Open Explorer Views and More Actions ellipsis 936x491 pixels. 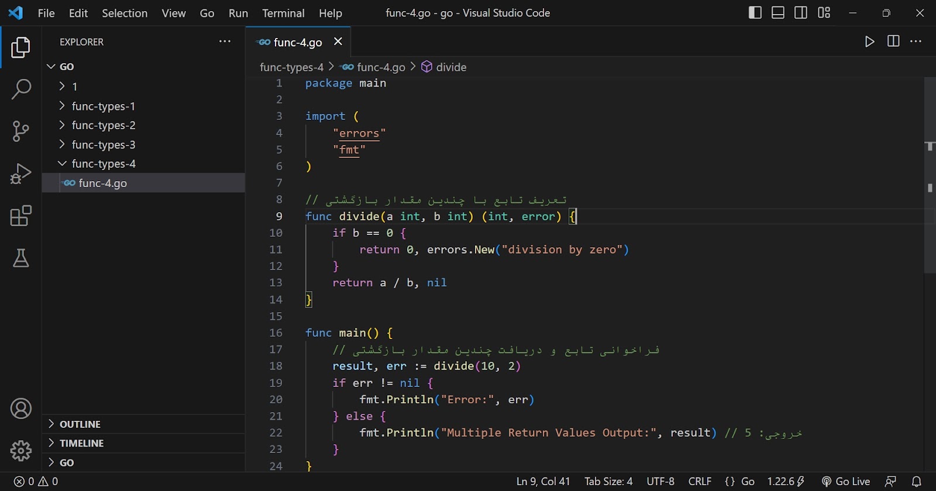click(x=225, y=42)
